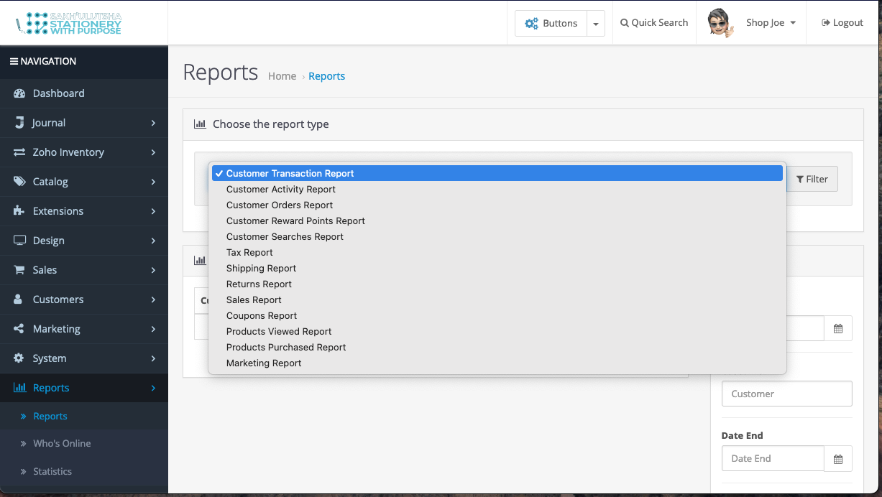Open the Date End calendar icon
Image resolution: width=882 pixels, height=497 pixels.
pyautogui.click(x=838, y=458)
